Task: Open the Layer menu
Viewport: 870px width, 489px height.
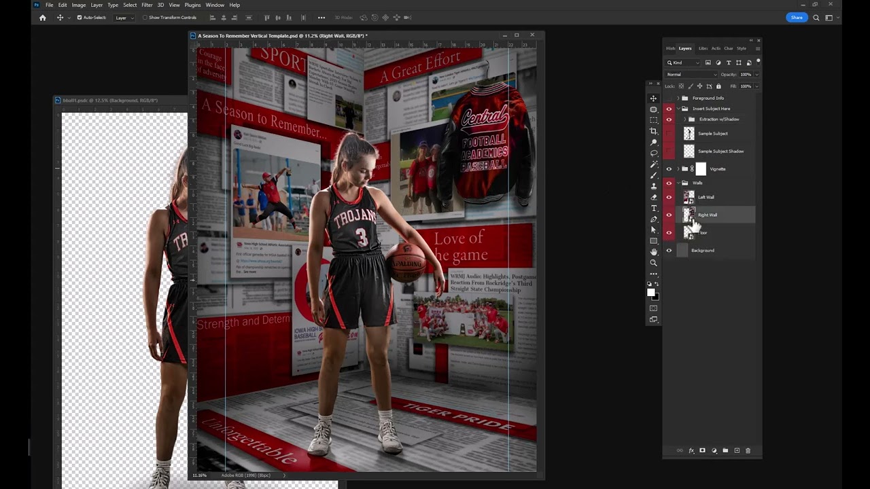Action: coord(97,5)
